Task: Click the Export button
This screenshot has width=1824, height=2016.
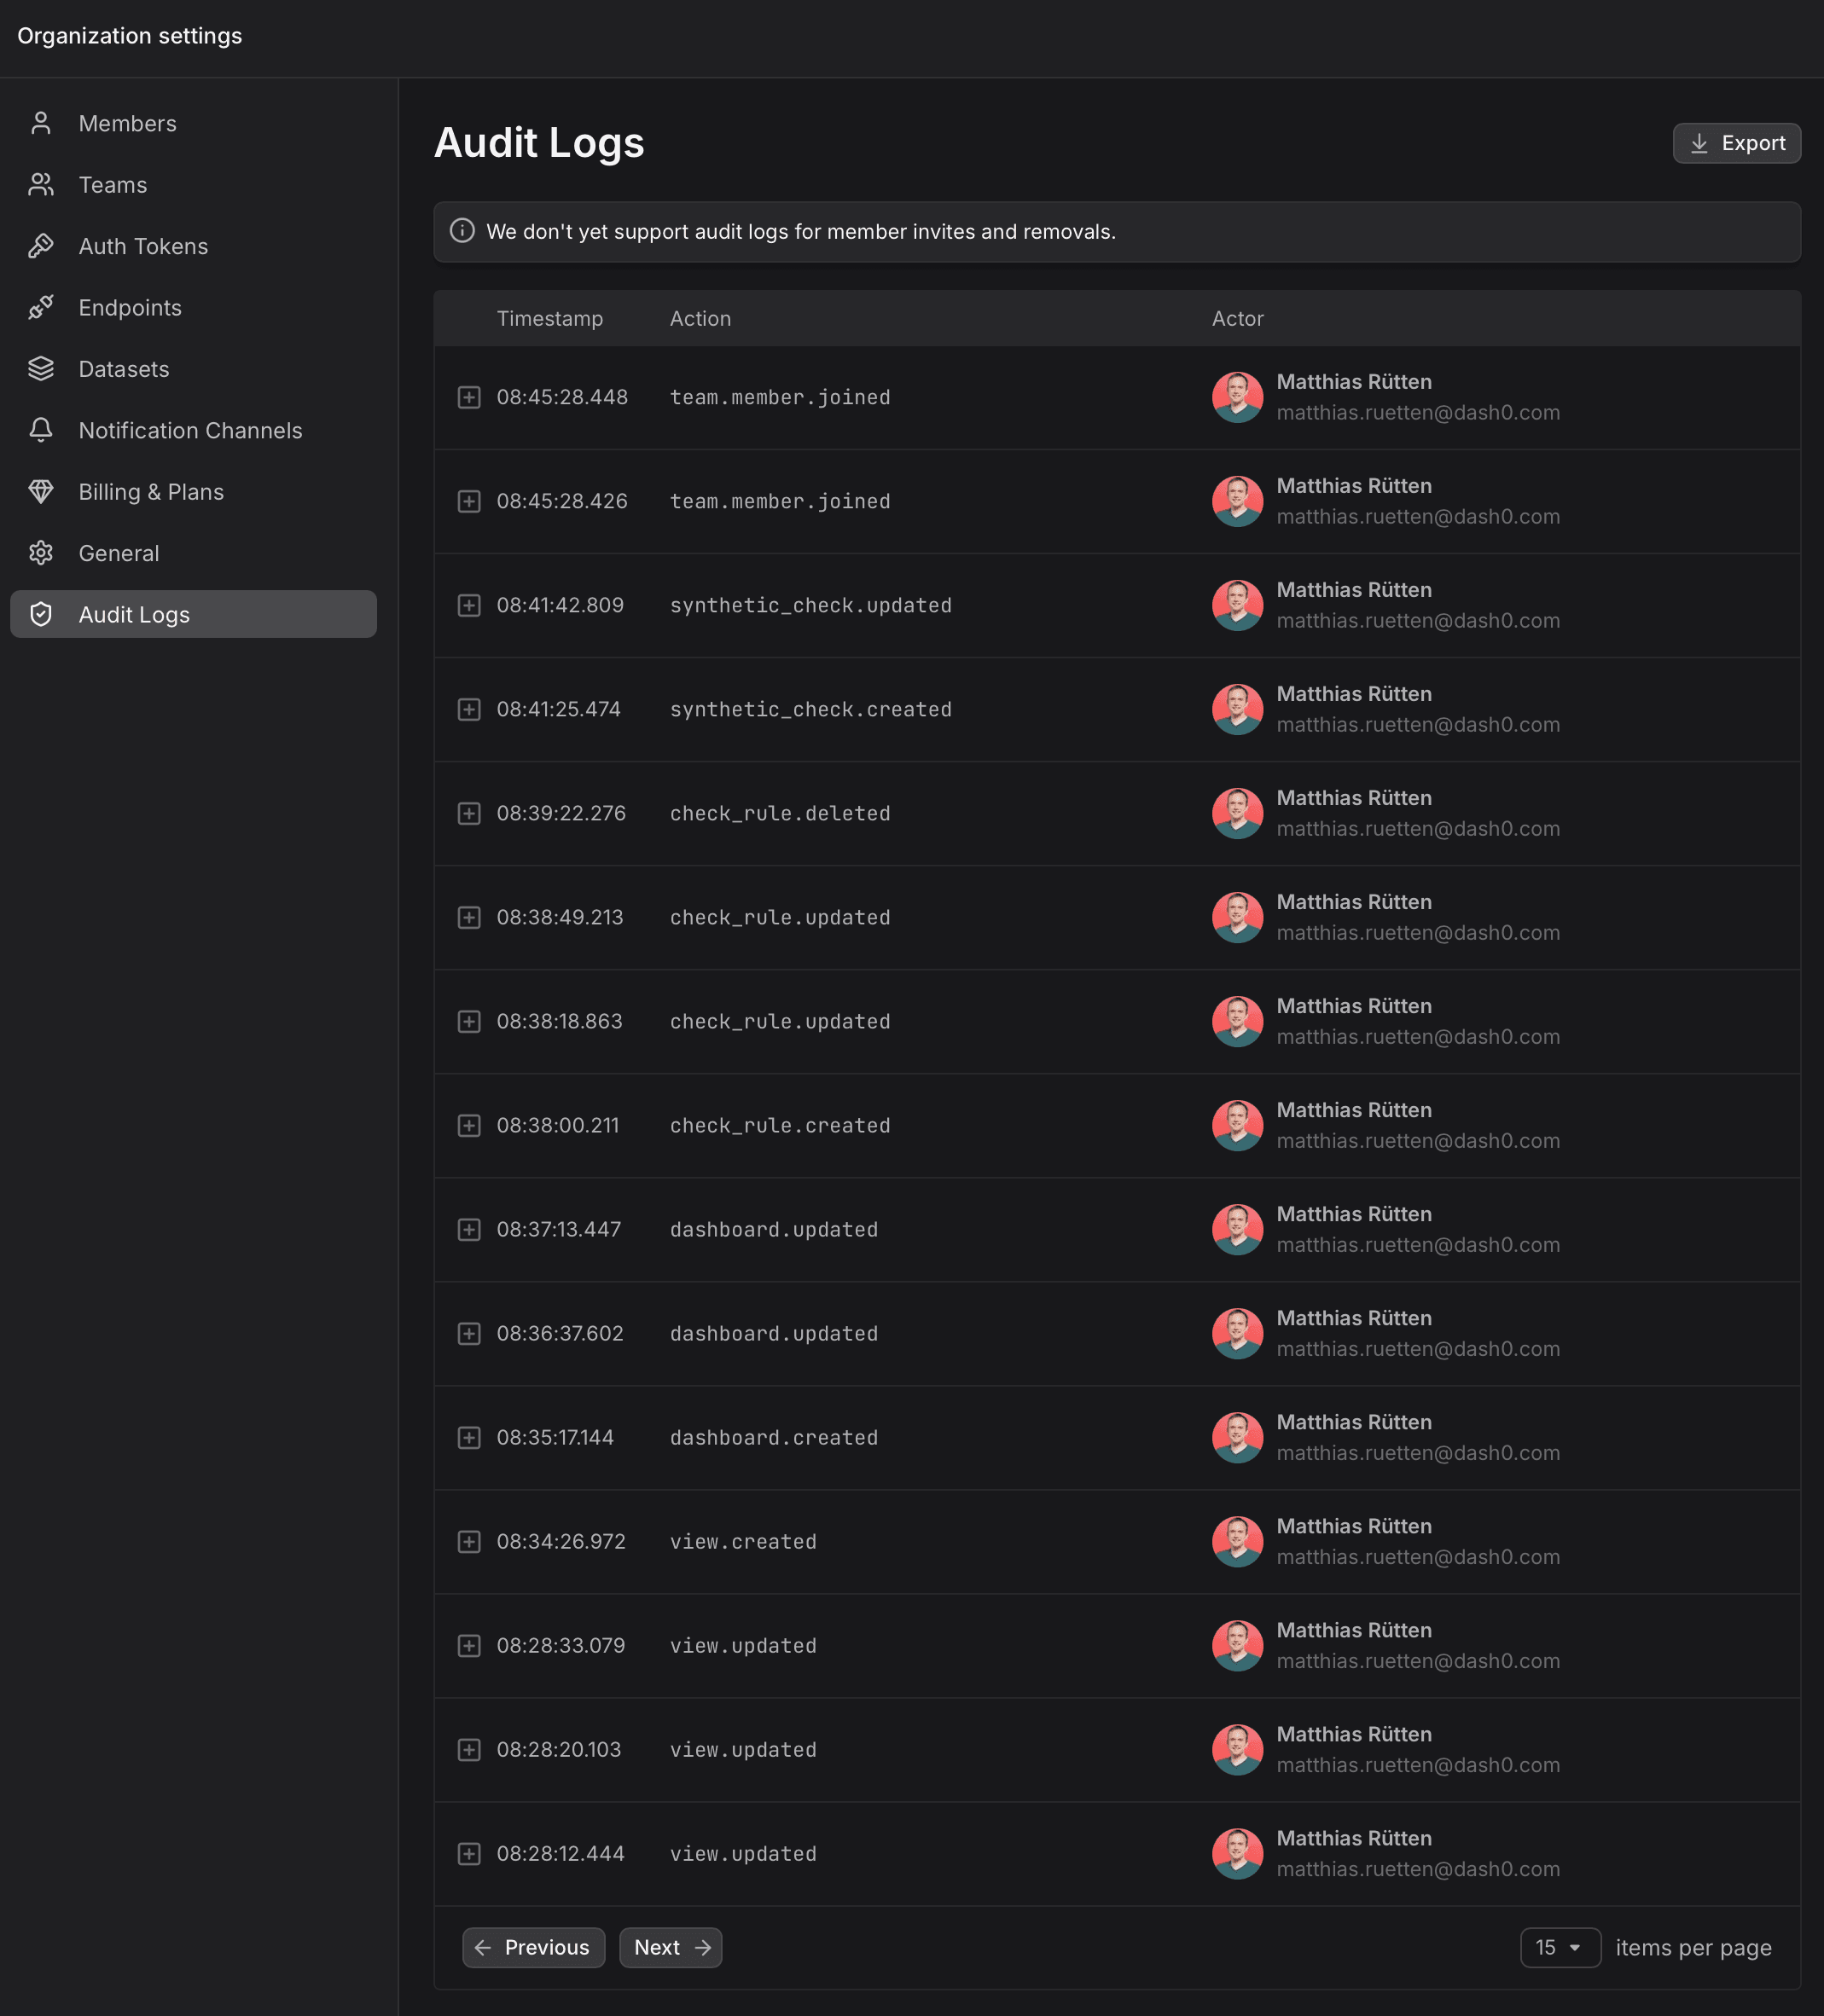Action: click(x=1736, y=143)
